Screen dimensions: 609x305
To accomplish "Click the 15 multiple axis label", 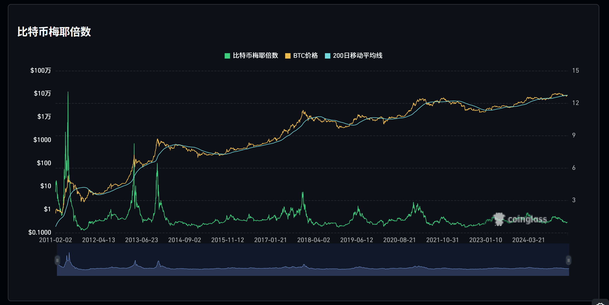I will pyautogui.click(x=575, y=70).
